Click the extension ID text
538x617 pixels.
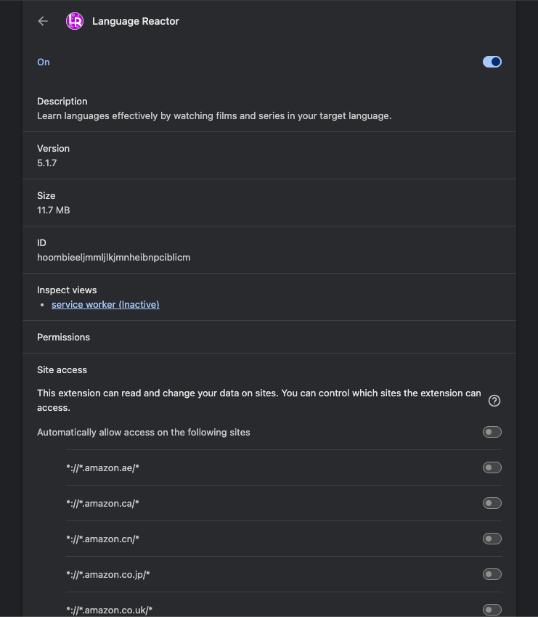pyautogui.click(x=113, y=257)
